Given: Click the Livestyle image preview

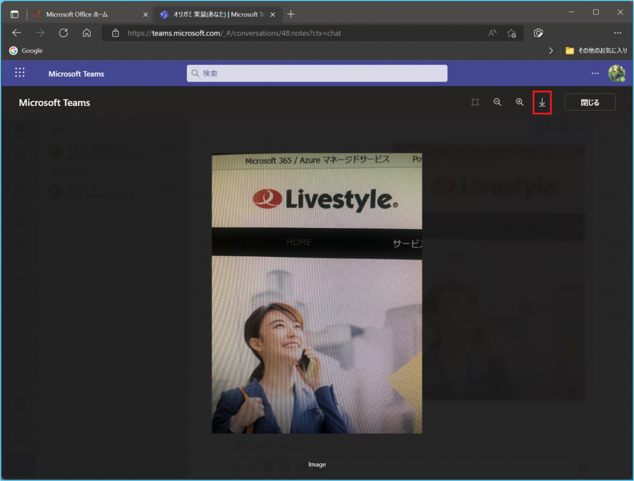Looking at the screenshot, I should pyautogui.click(x=317, y=293).
